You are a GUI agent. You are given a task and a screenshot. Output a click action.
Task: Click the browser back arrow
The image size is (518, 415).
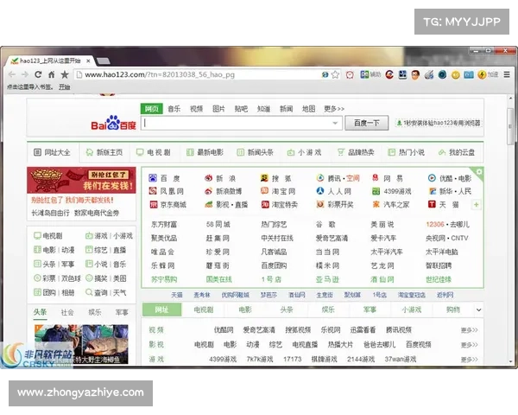(12, 74)
